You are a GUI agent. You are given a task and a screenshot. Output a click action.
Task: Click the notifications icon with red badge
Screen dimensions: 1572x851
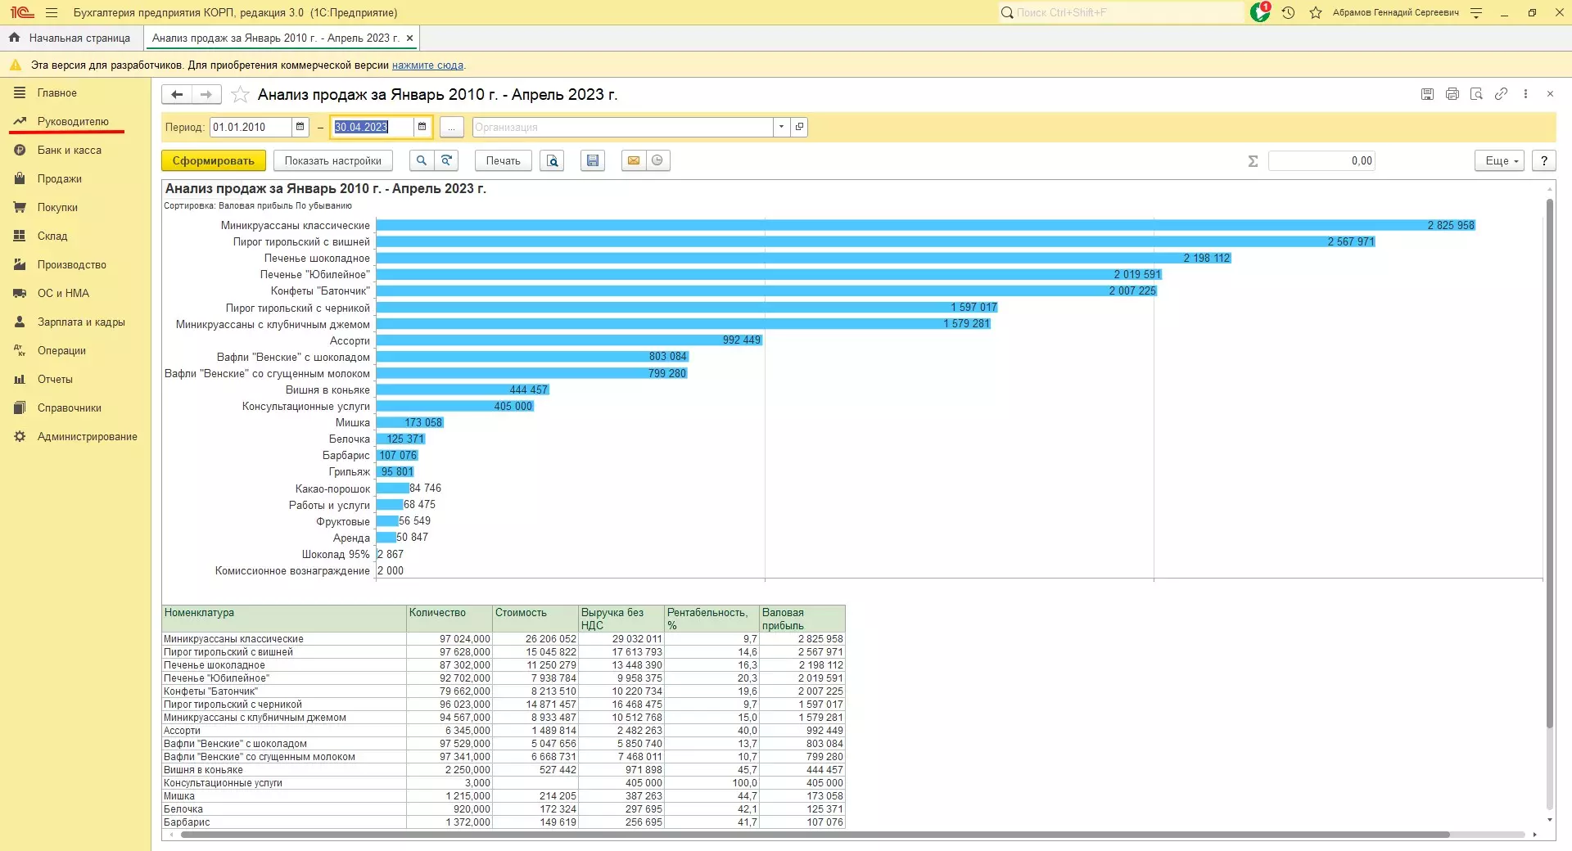[1260, 13]
